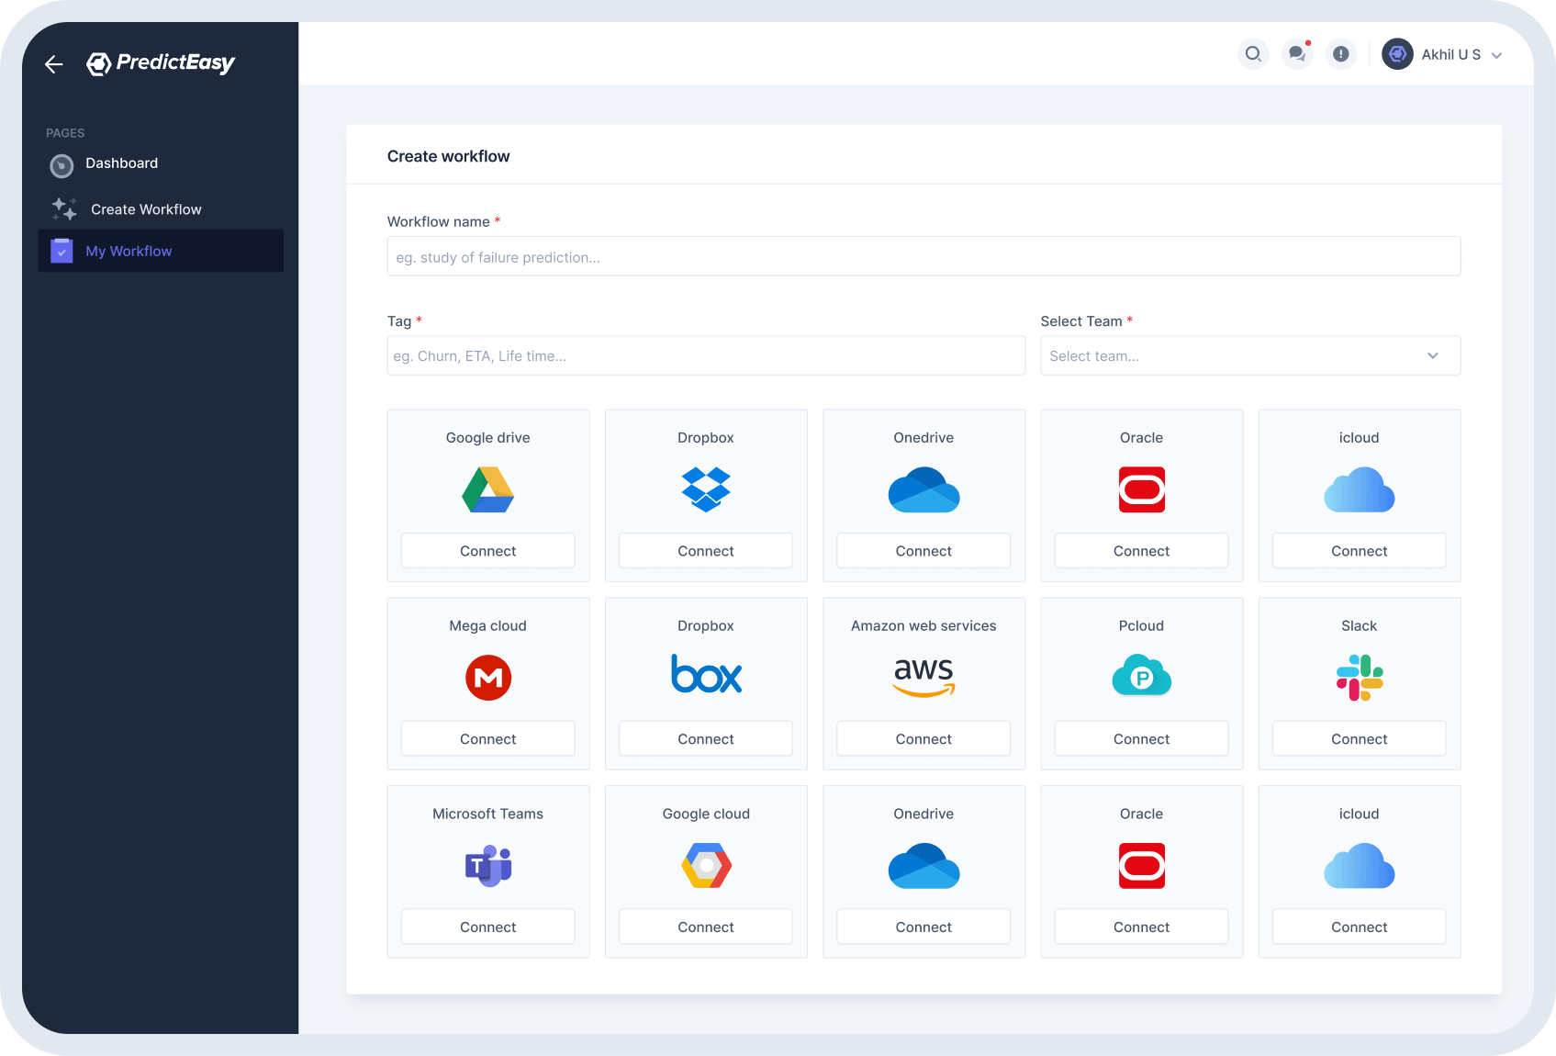Connect Google drive

tap(488, 551)
